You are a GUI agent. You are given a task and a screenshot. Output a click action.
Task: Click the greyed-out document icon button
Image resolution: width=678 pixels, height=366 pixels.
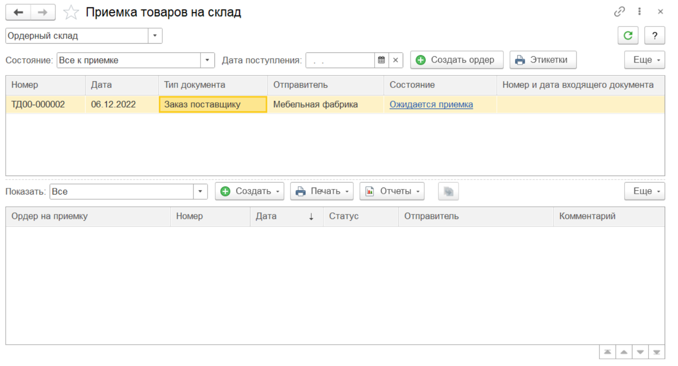(x=448, y=191)
